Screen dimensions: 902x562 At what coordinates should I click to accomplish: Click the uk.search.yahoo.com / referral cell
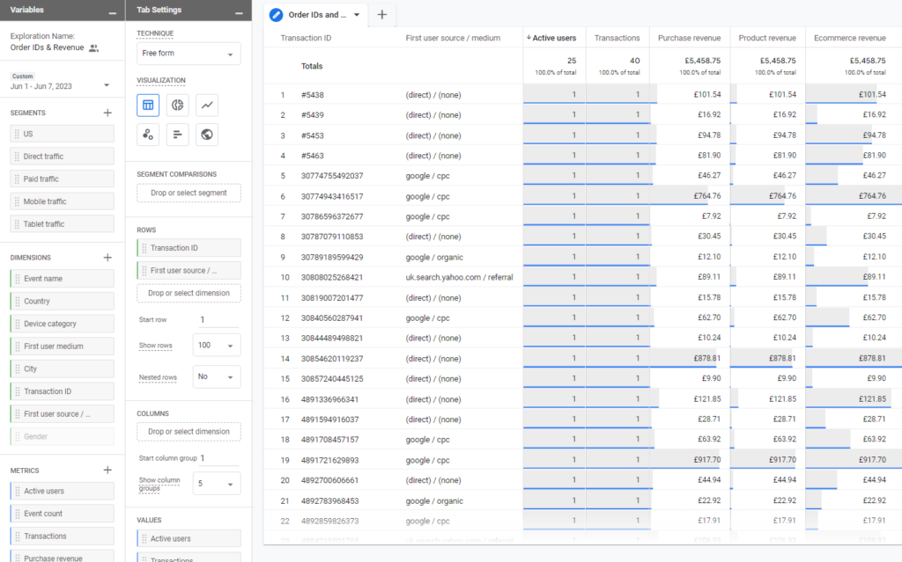coord(459,278)
